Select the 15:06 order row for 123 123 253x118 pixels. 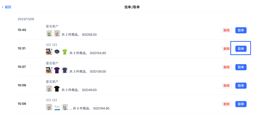132,104
